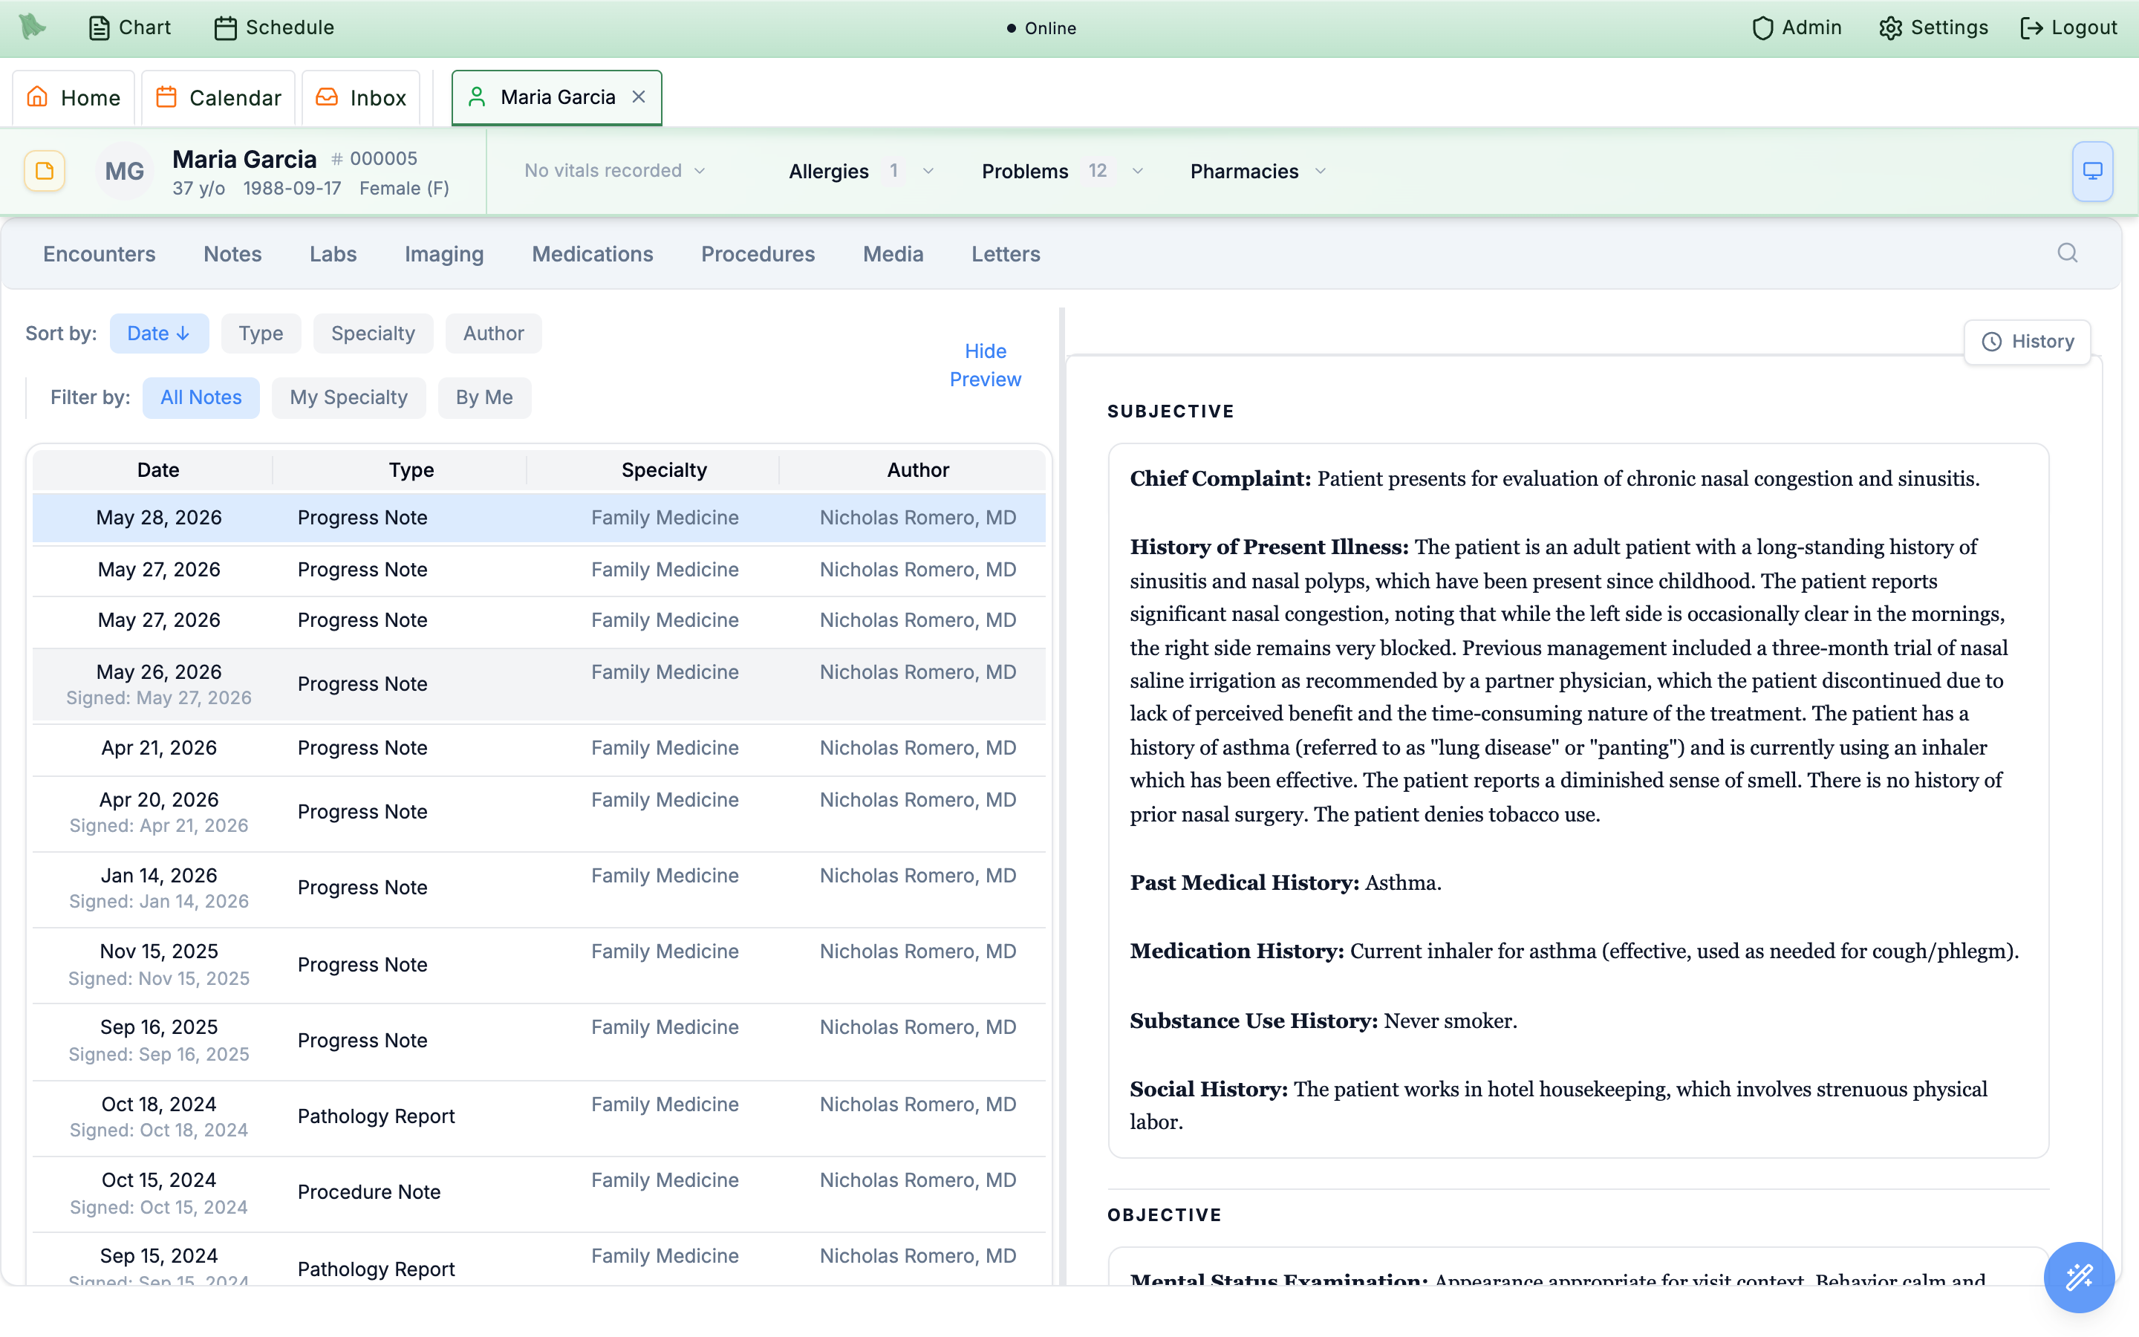Click the Type column header
This screenshot has height=1337, width=2139.
(411, 469)
